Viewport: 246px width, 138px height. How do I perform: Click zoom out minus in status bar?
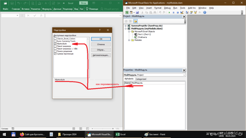(92, 129)
